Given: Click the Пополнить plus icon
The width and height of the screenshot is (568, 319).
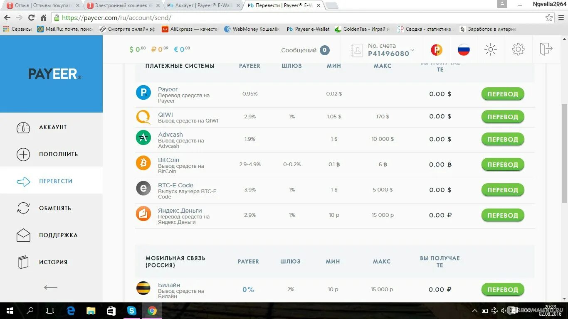Looking at the screenshot, I should pyautogui.click(x=23, y=155).
